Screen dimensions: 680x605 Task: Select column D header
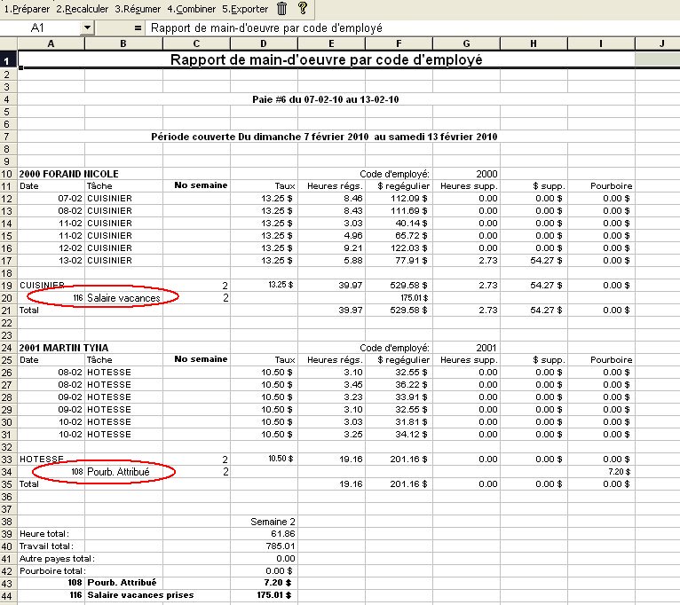pos(264,43)
